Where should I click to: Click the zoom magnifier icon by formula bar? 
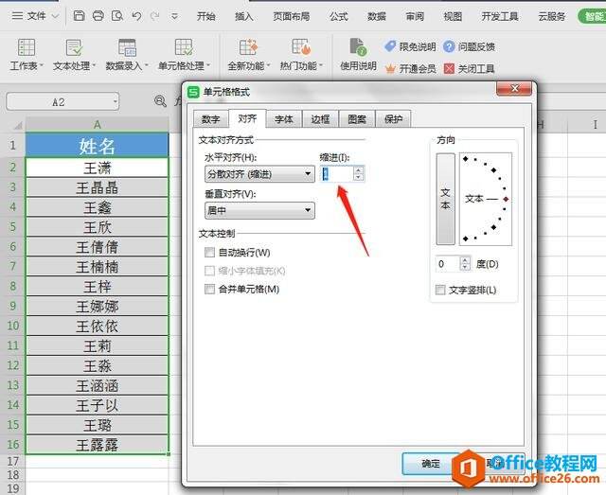[160, 101]
